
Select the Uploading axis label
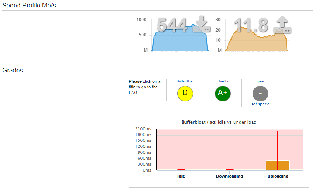click(x=278, y=176)
